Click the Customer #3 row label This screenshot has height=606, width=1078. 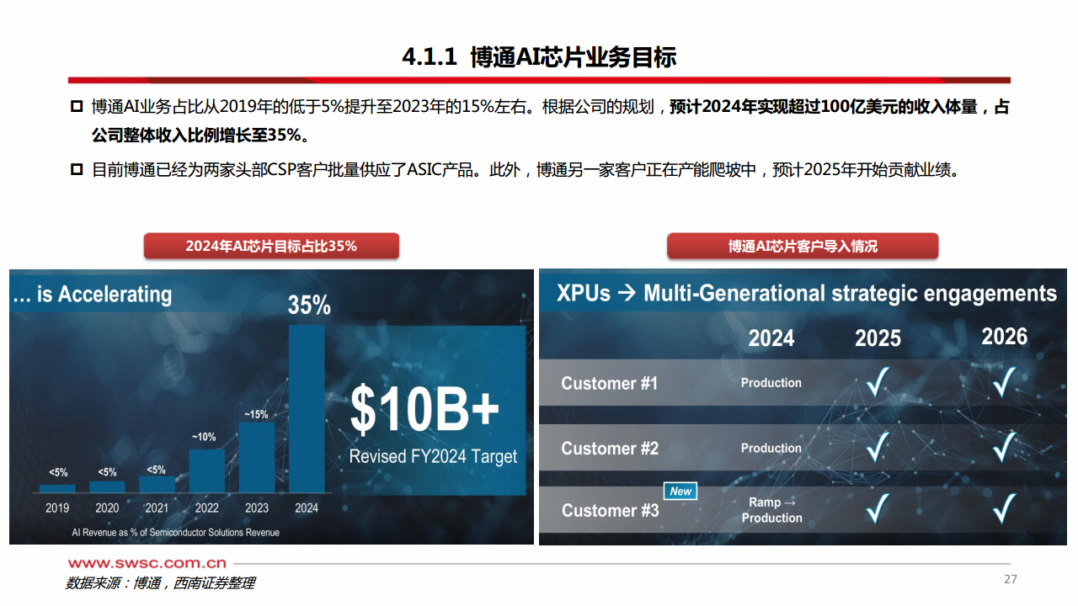(610, 510)
